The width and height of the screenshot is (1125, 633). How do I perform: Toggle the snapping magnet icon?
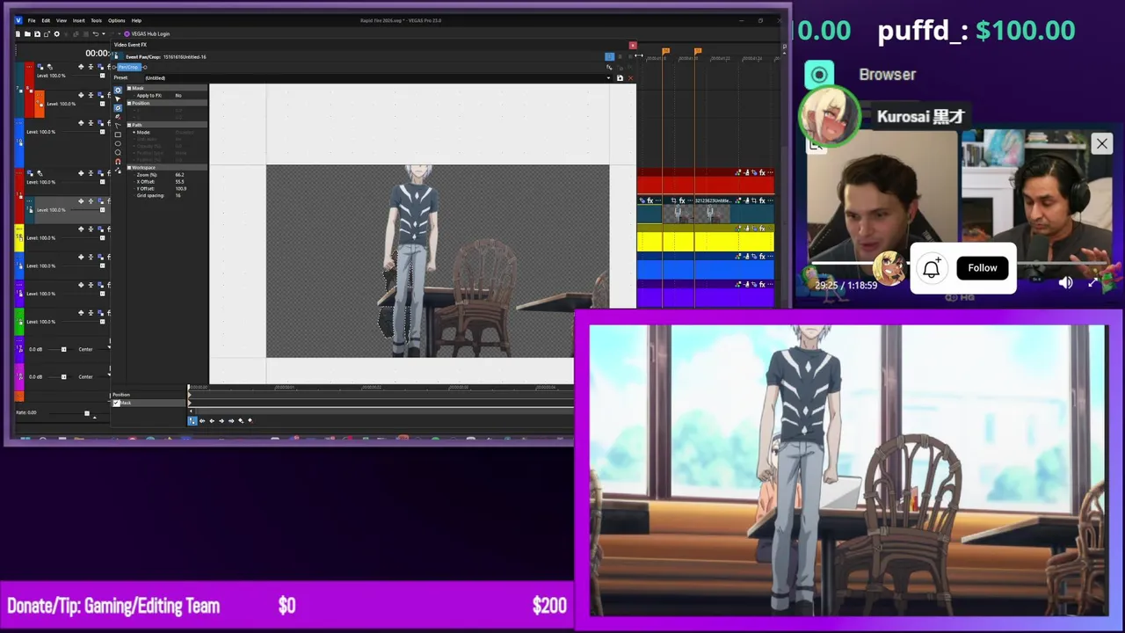(x=118, y=162)
